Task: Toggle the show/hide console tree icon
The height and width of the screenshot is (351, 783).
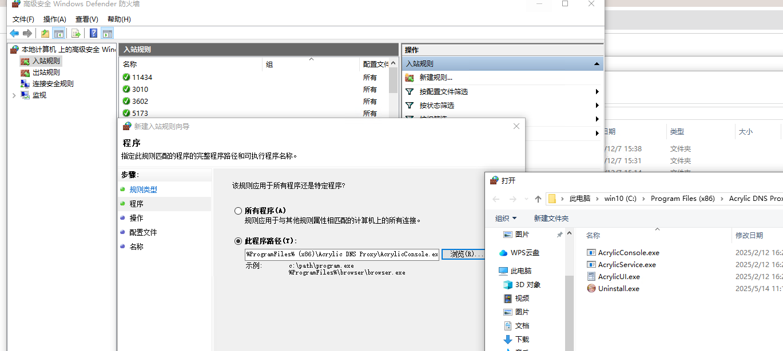Action: (x=58, y=33)
